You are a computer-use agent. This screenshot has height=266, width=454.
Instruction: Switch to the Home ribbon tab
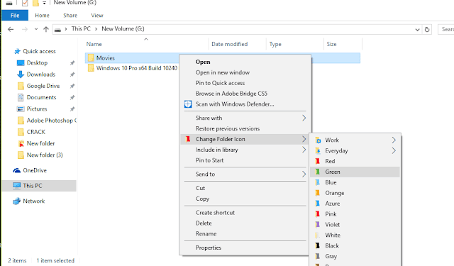42,16
